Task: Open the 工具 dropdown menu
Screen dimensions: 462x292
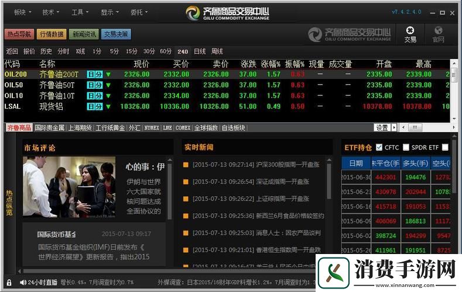Action: pyautogui.click(x=80, y=12)
